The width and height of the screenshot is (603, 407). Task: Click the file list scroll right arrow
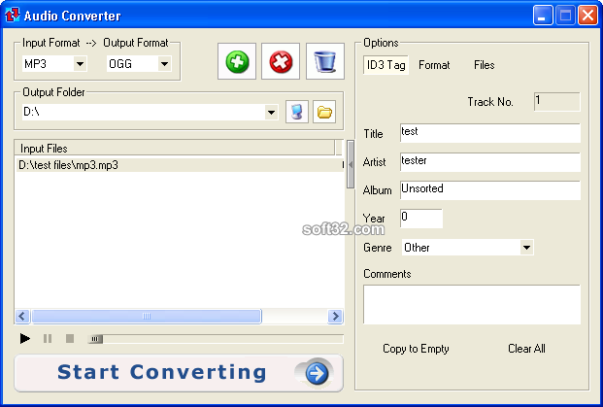click(x=335, y=317)
